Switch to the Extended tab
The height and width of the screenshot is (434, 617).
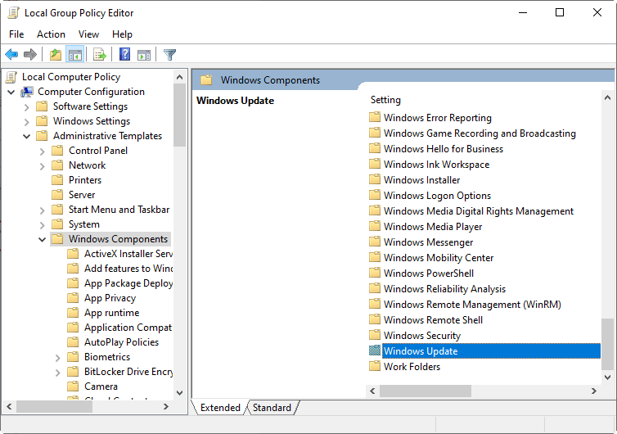click(x=220, y=407)
